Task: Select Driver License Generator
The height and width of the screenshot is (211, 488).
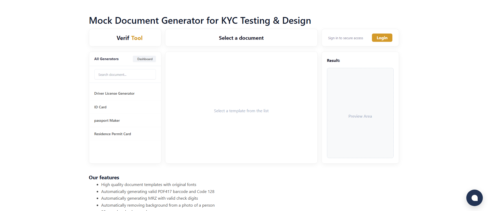Action: (125, 93)
